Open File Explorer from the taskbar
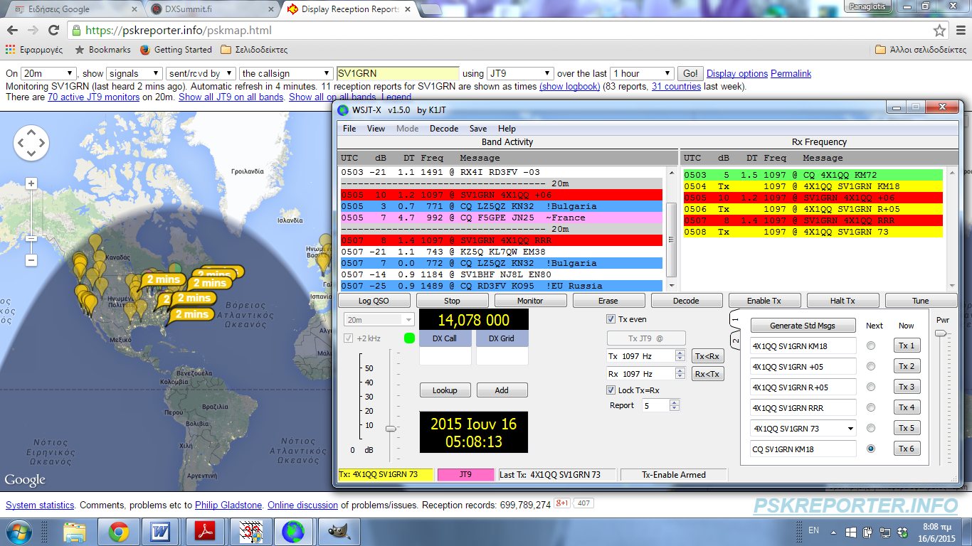This screenshot has width=972, height=546. coord(74,532)
